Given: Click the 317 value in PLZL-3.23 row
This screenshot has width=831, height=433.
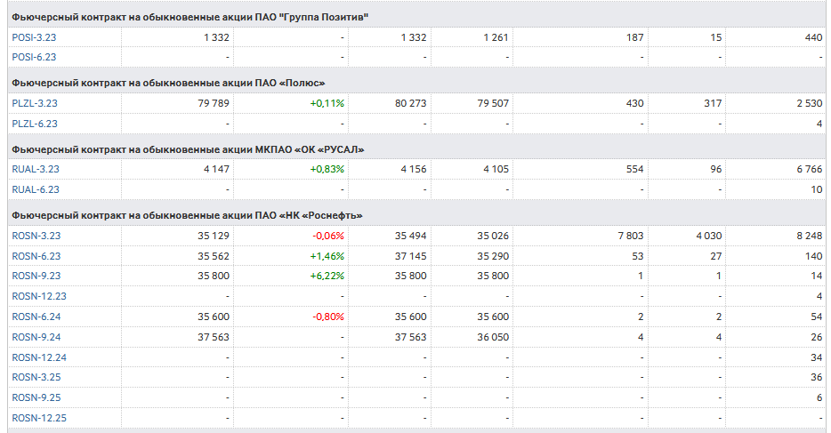Looking at the screenshot, I should coord(714,103).
